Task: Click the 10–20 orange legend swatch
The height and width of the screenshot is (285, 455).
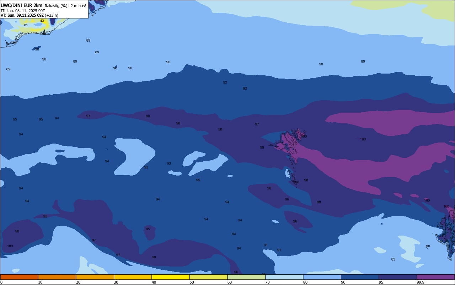Action: pyautogui.click(x=57, y=277)
